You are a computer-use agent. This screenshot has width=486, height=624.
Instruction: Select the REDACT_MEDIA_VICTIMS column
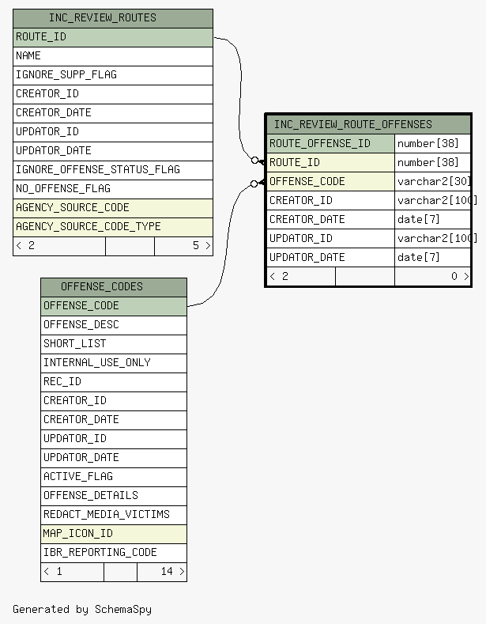(x=114, y=515)
